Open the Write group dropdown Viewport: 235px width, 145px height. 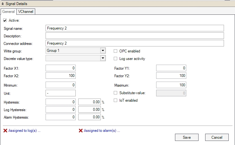tap(103, 51)
